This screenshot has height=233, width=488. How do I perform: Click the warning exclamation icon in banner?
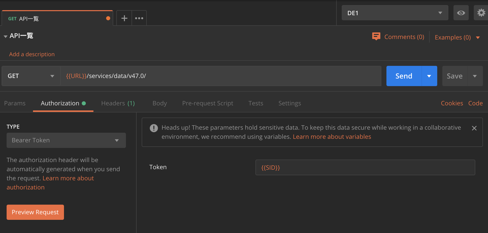point(154,128)
